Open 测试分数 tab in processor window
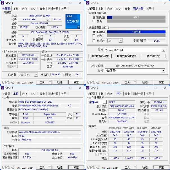The width and height of the screenshot is (170, 170). [53, 9]
